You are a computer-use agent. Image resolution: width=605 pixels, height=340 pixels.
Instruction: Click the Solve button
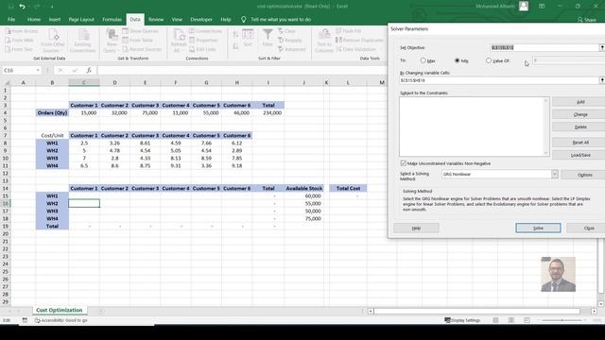click(538, 229)
